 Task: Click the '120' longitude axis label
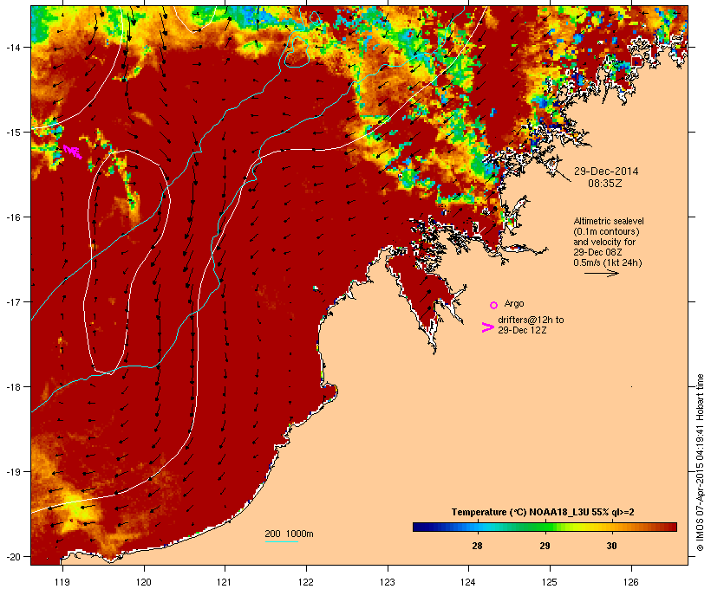144,582
